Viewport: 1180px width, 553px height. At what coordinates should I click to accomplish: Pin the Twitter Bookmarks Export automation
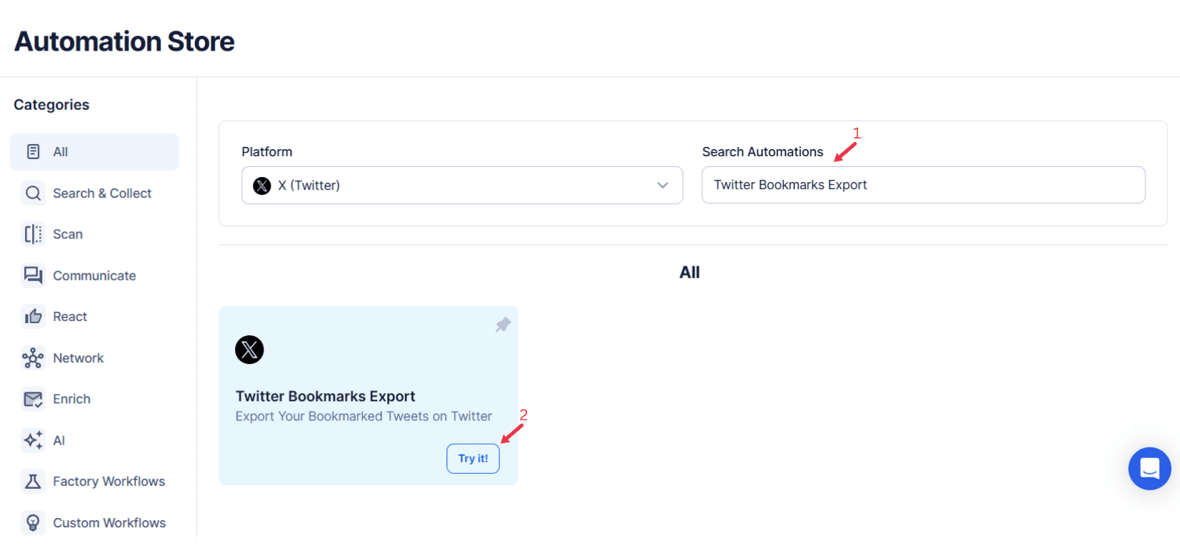point(502,324)
